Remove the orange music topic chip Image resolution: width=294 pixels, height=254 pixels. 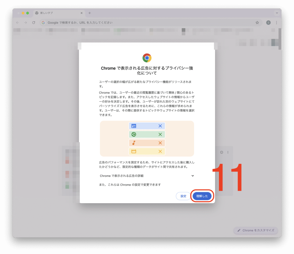(x=160, y=143)
